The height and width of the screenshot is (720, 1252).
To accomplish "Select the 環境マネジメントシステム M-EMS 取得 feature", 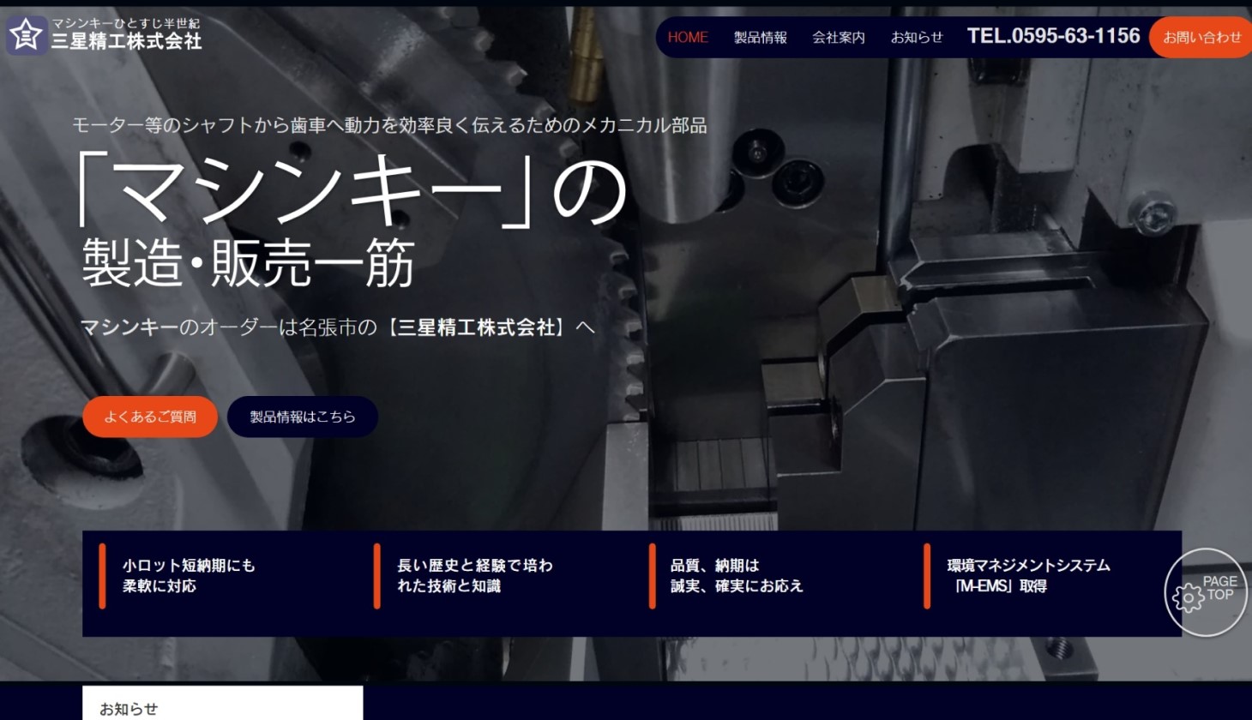I will (x=1027, y=575).
